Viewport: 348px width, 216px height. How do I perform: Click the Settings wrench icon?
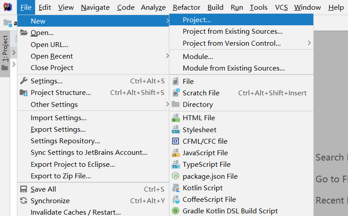tap(24, 81)
